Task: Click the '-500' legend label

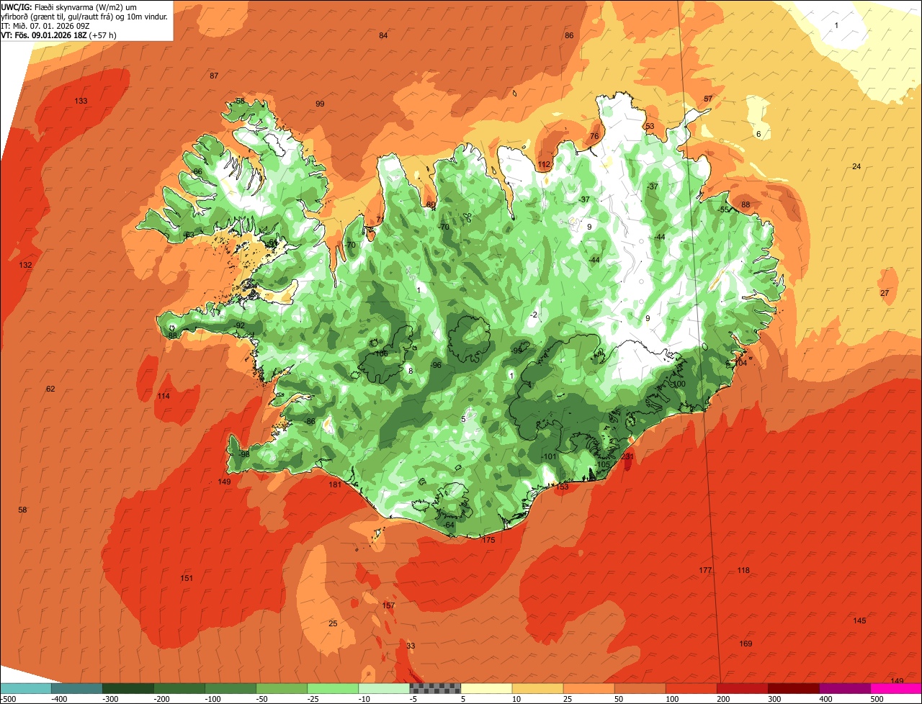Action: point(9,699)
